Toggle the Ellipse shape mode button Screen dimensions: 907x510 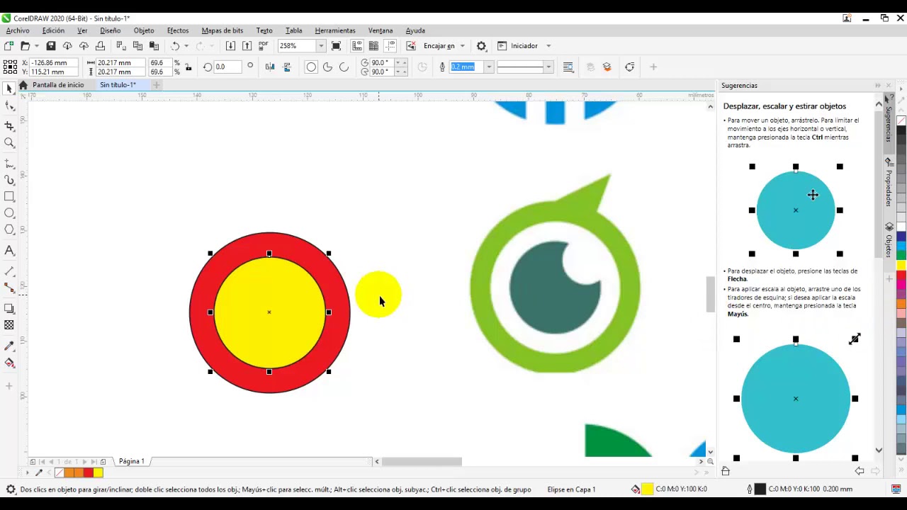[311, 67]
